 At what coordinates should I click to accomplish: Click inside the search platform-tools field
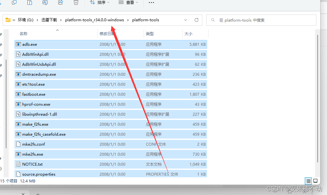(261, 20)
